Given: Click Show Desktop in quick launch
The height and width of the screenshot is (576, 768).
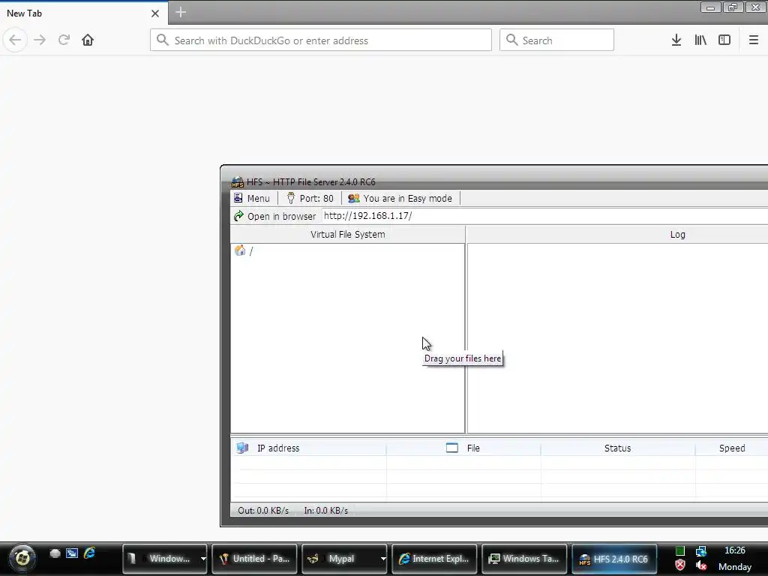Looking at the screenshot, I should pyautogui.click(x=55, y=553).
